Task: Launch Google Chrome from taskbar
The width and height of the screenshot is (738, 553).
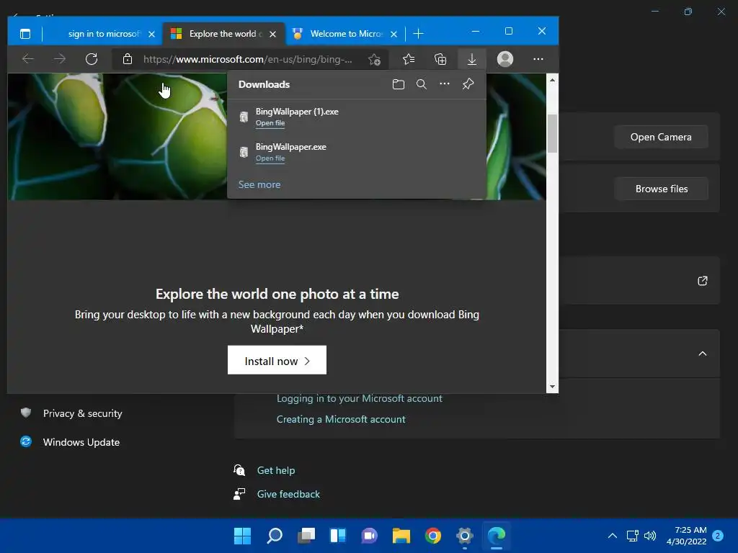Action: (433, 536)
